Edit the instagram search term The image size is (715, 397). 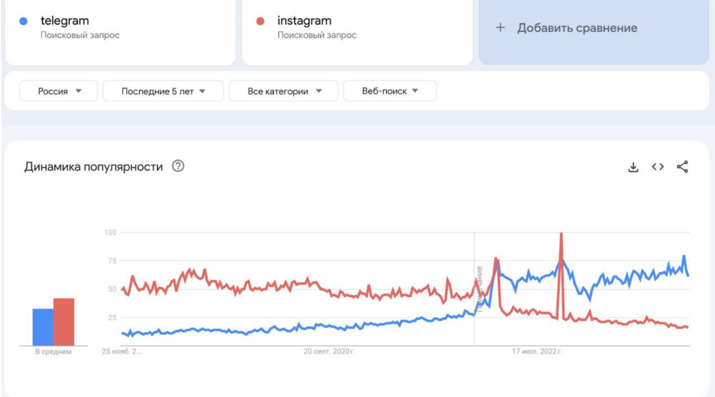[305, 21]
